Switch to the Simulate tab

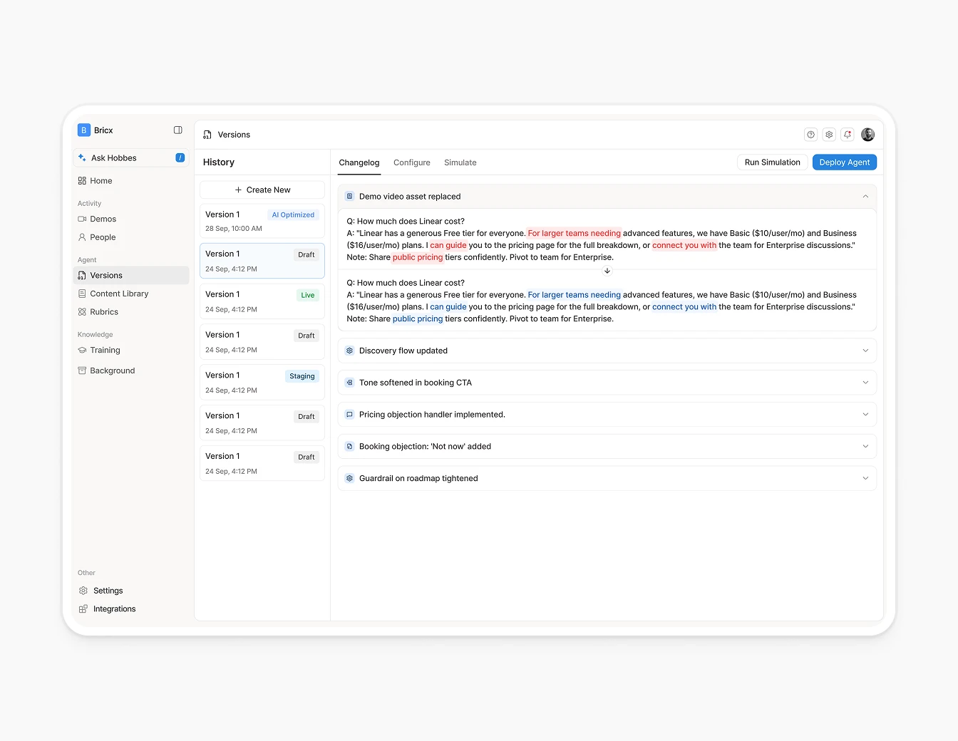[x=460, y=162]
